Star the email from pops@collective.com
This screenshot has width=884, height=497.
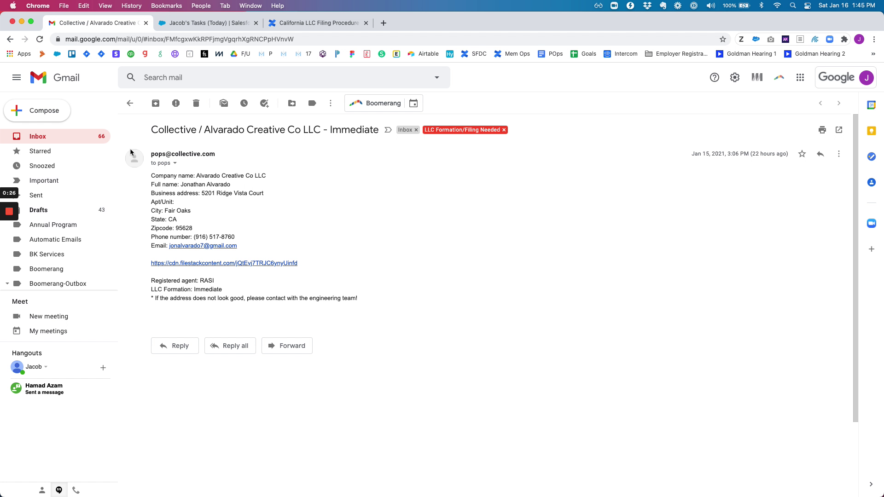point(802,154)
